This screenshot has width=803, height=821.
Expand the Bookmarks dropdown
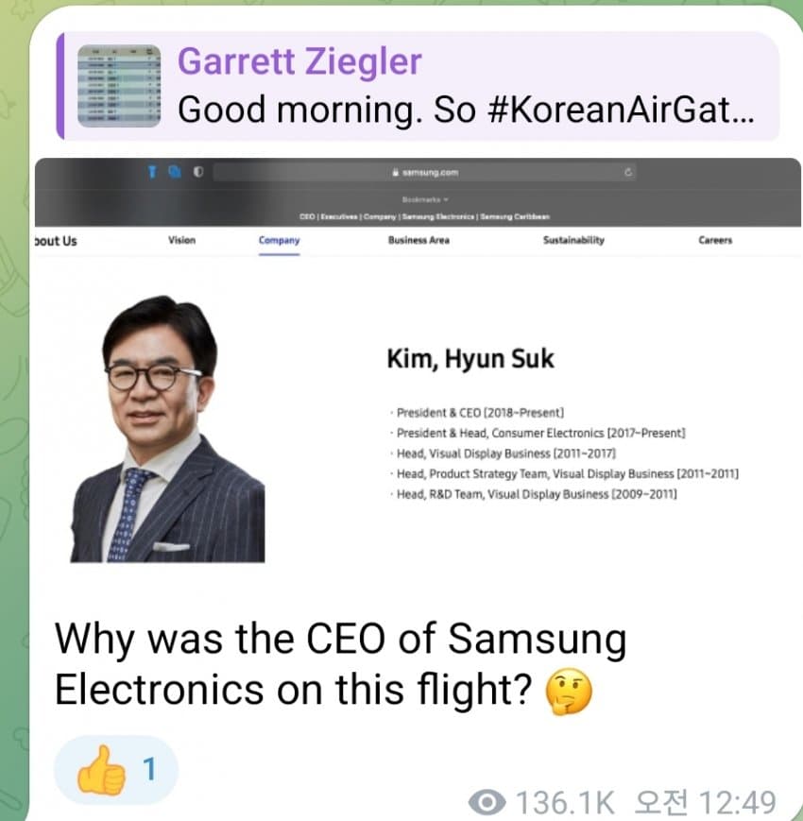click(425, 199)
